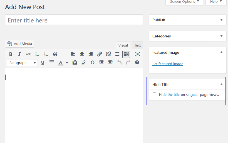Toggle paste as text
Viewport: 228px width, 143px height.
pos(75,63)
